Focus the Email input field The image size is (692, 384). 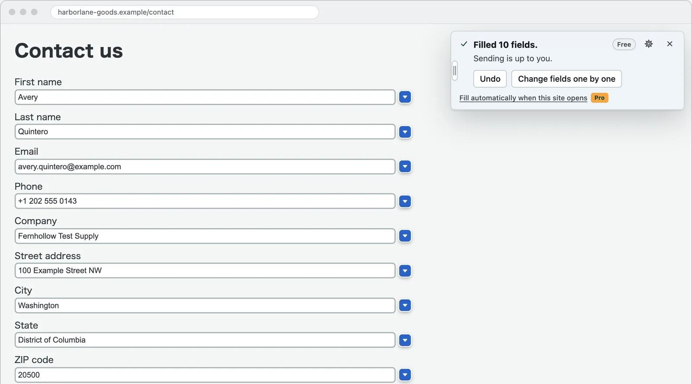(x=205, y=167)
